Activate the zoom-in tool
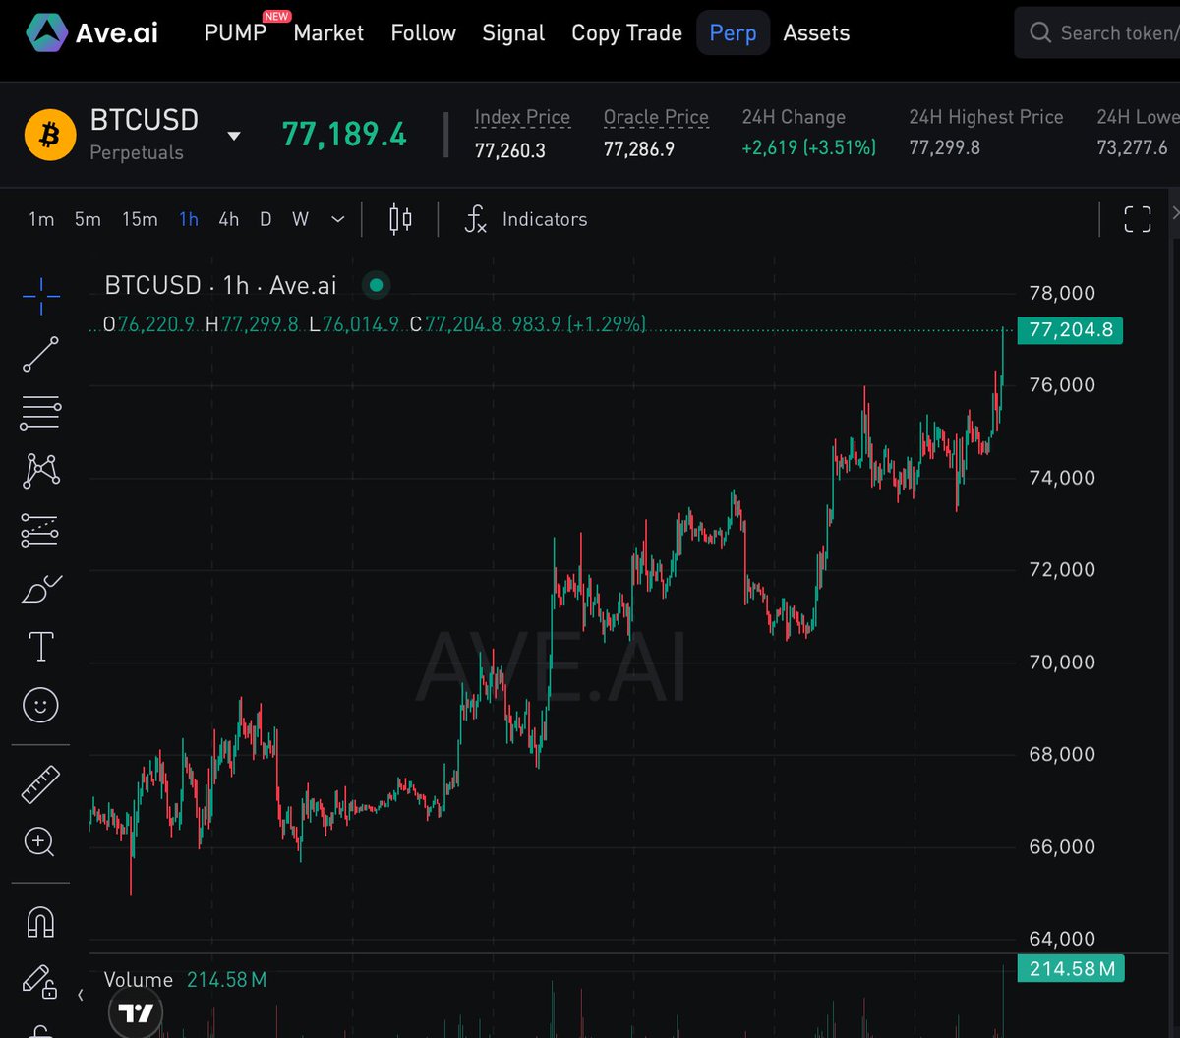This screenshot has width=1180, height=1038. coord(39,842)
